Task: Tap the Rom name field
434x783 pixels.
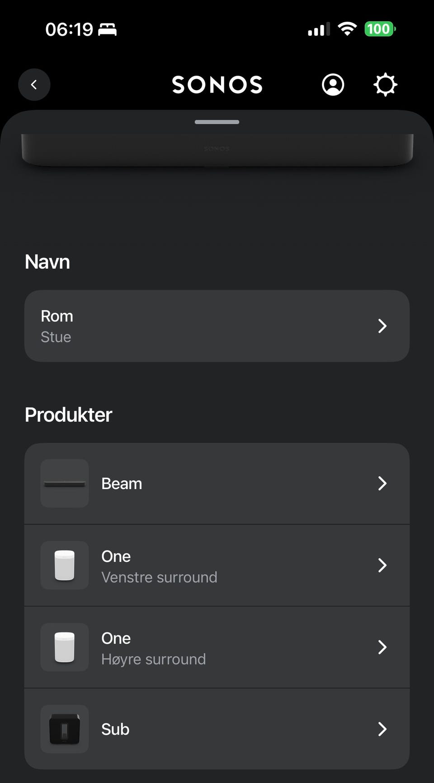Action: (x=217, y=326)
